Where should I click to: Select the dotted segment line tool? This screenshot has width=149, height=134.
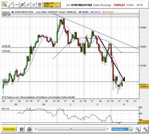pos(28,5)
